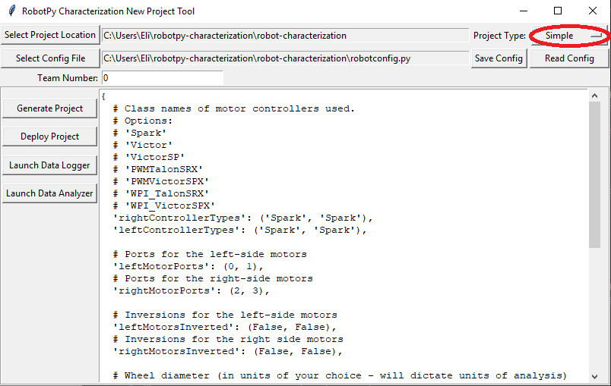Launch the Data Logger
This screenshot has width=611, height=386.
pyautogui.click(x=49, y=165)
